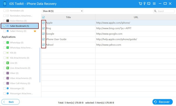The image size is (176, 106).
Task: Click the Kik icon
Action: click(x=8, y=53)
